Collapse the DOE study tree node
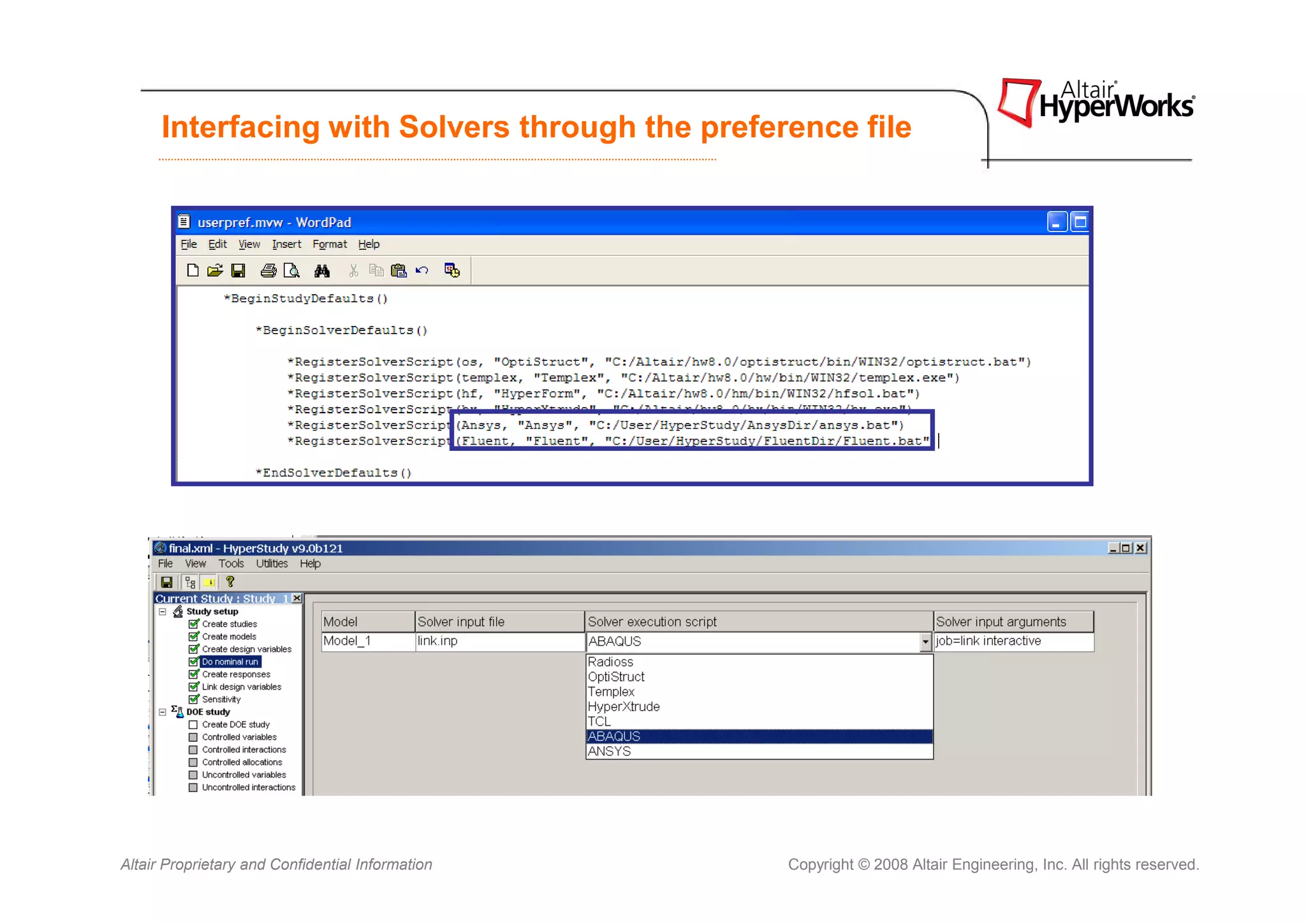Image resolution: width=1306 pixels, height=923 pixels. [163, 712]
